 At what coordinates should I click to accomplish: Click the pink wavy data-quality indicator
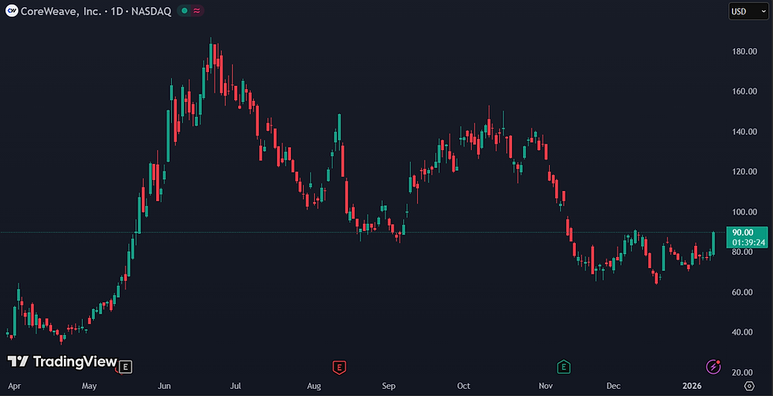click(x=196, y=11)
